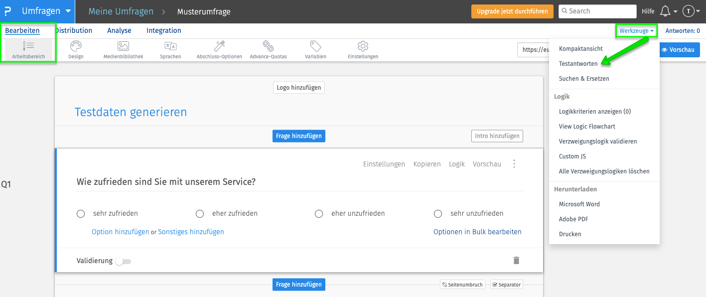Open notifications bell icon
This screenshot has width=706, height=297.
[665, 11]
